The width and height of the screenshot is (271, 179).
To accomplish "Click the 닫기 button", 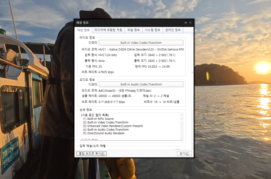I will 184,153.
